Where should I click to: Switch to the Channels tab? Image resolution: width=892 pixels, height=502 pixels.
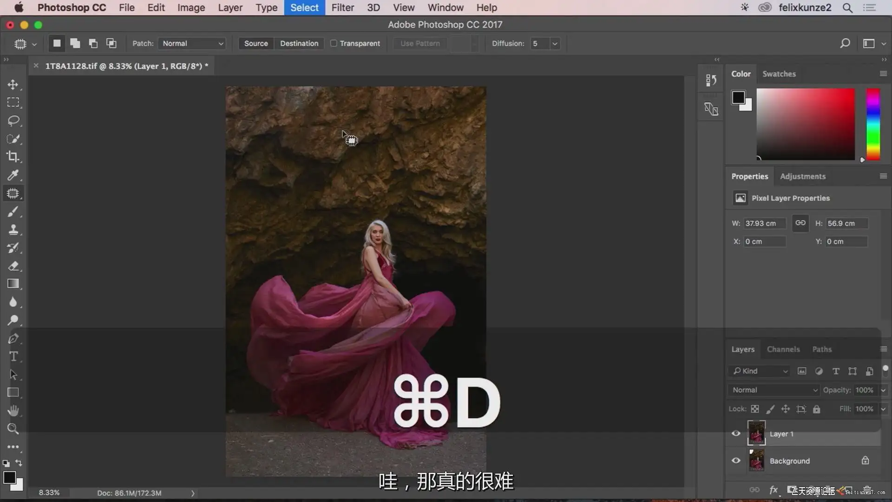pos(783,349)
